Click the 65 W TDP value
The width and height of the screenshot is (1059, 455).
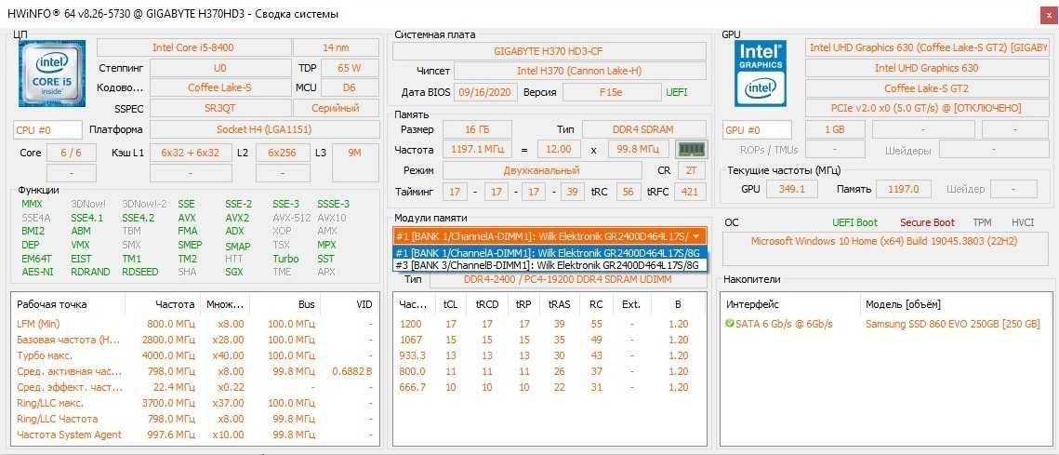350,68
